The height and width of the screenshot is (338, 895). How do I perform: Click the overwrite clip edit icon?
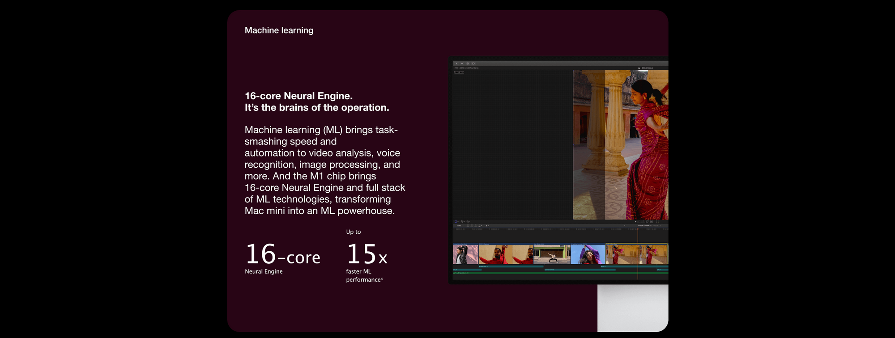tap(480, 226)
